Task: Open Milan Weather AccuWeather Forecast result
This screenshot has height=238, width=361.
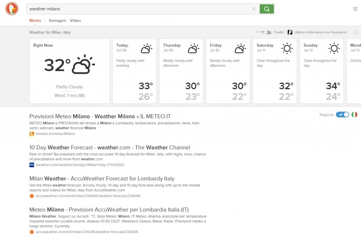Action: 102,179
